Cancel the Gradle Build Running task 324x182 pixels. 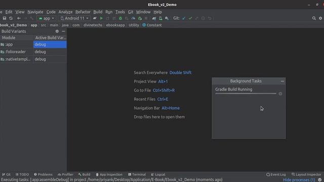280,94
